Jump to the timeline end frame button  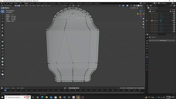tap(78, 88)
